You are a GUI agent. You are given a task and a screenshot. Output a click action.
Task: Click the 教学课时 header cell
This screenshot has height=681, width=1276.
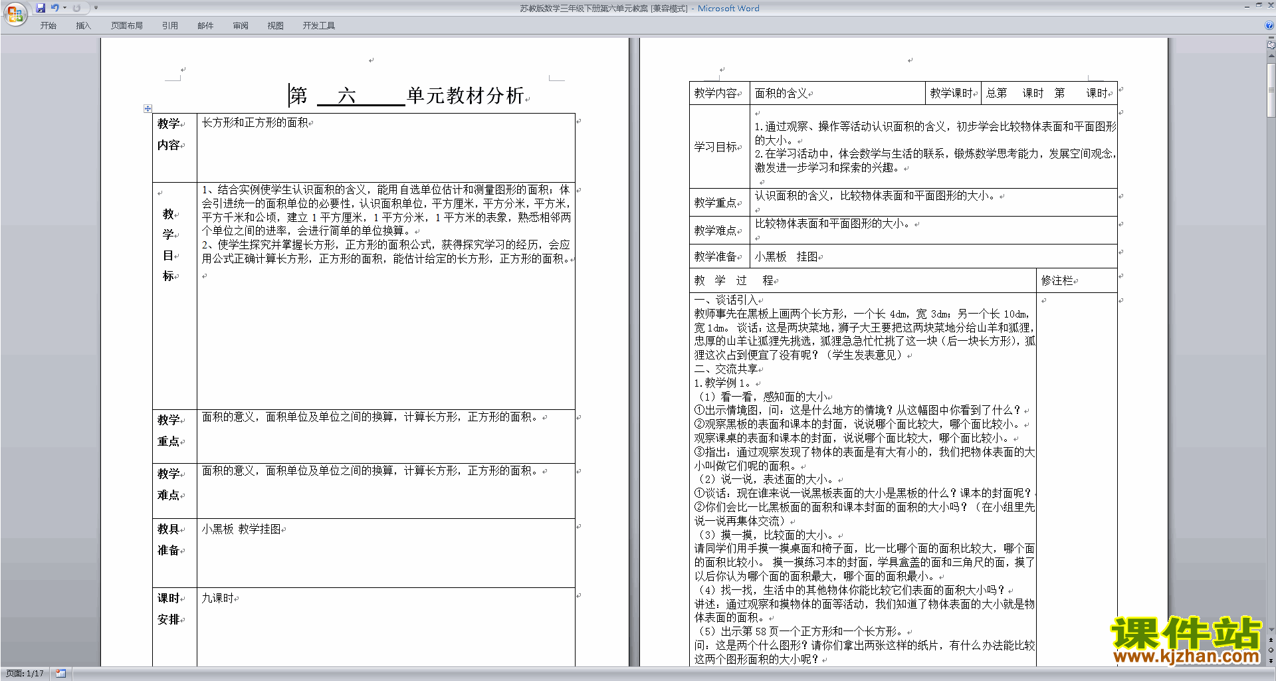click(952, 93)
